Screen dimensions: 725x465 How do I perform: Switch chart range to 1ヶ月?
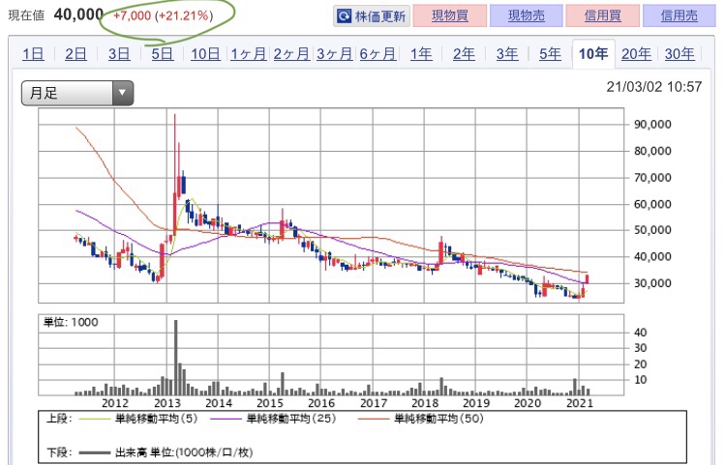pyautogui.click(x=249, y=54)
